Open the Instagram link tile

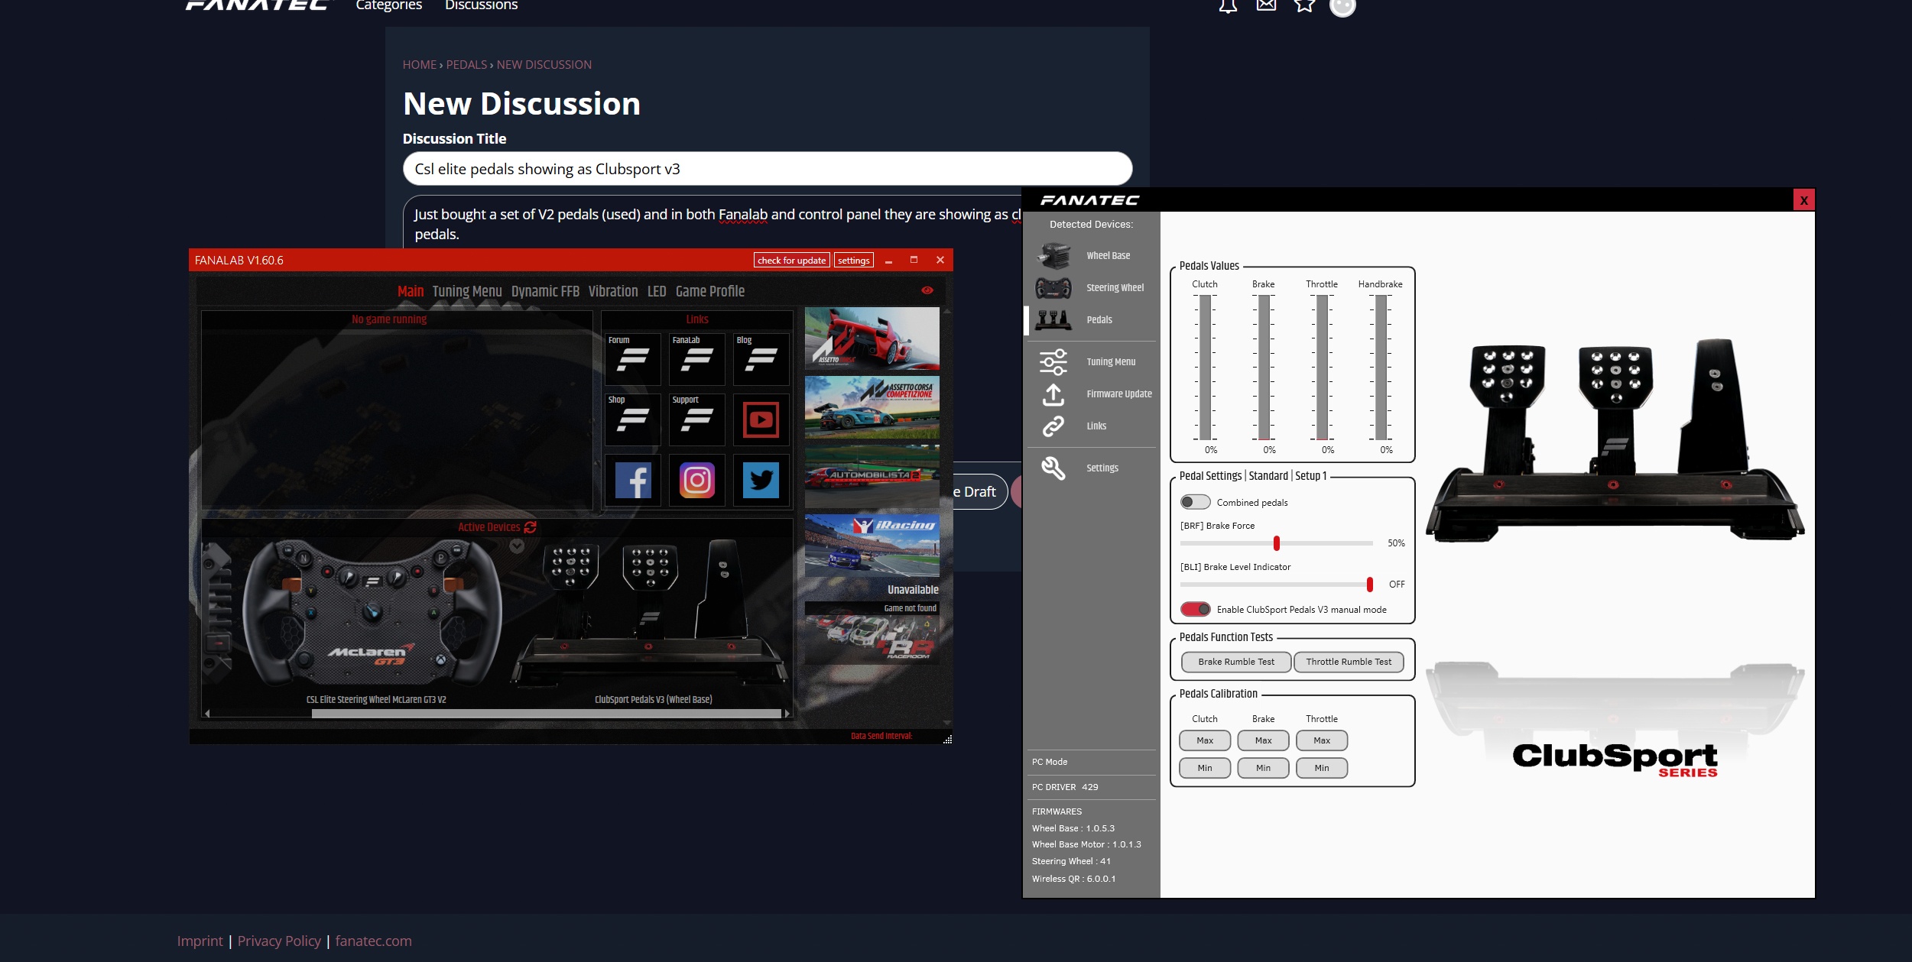click(x=697, y=480)
